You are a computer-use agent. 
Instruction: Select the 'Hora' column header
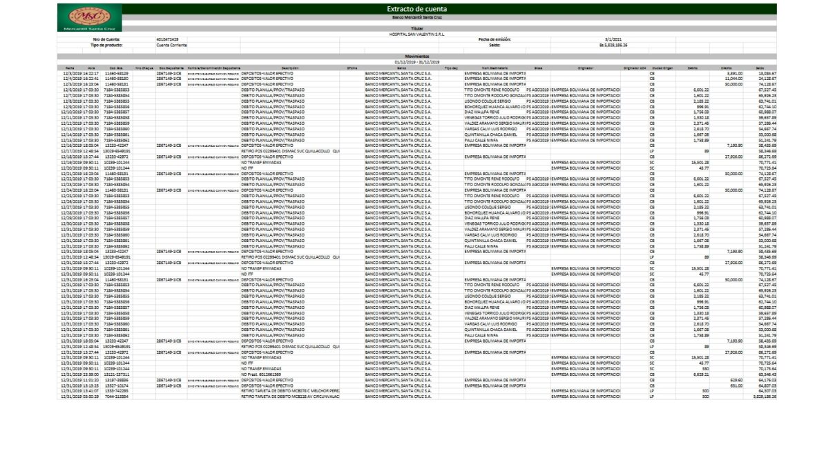point(91,68)
